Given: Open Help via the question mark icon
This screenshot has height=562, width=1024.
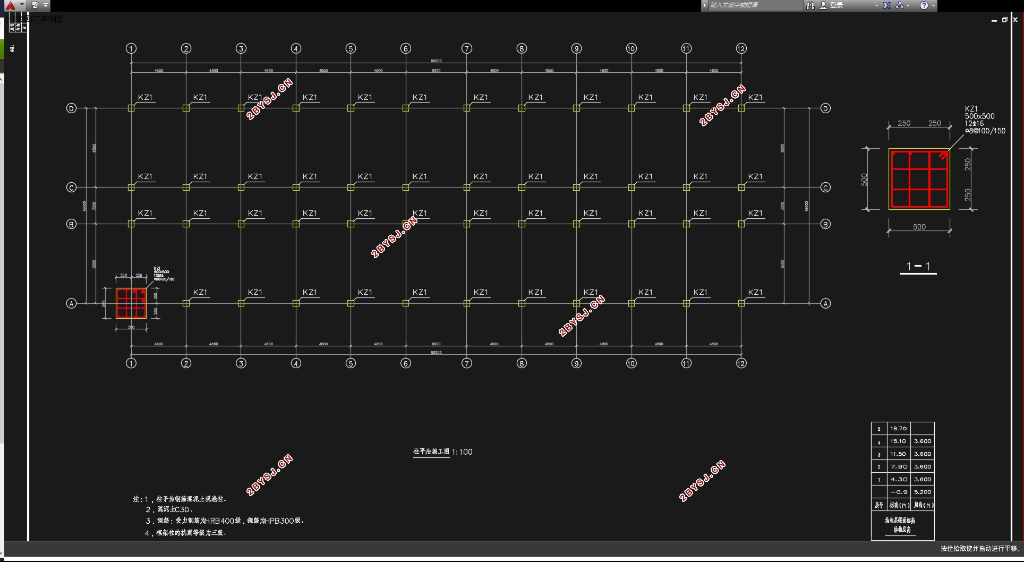Looking at the screenshot, I should click(924, 5).
